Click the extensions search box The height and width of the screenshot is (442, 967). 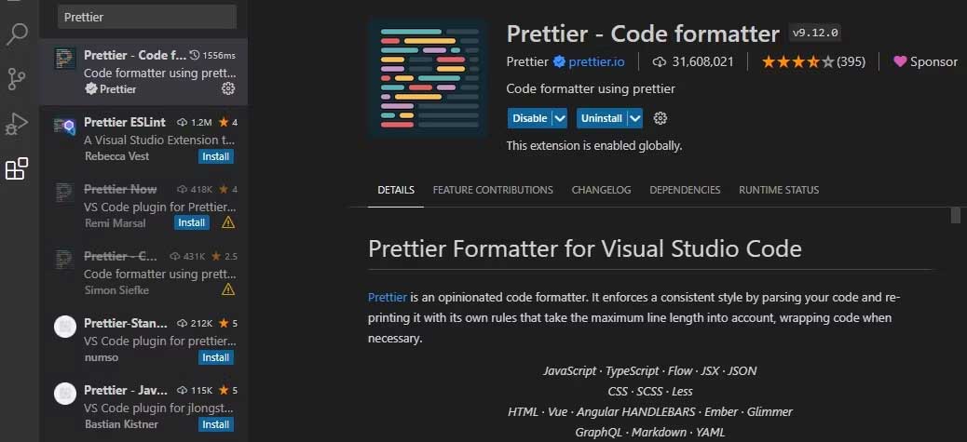(x=147, y=17)
